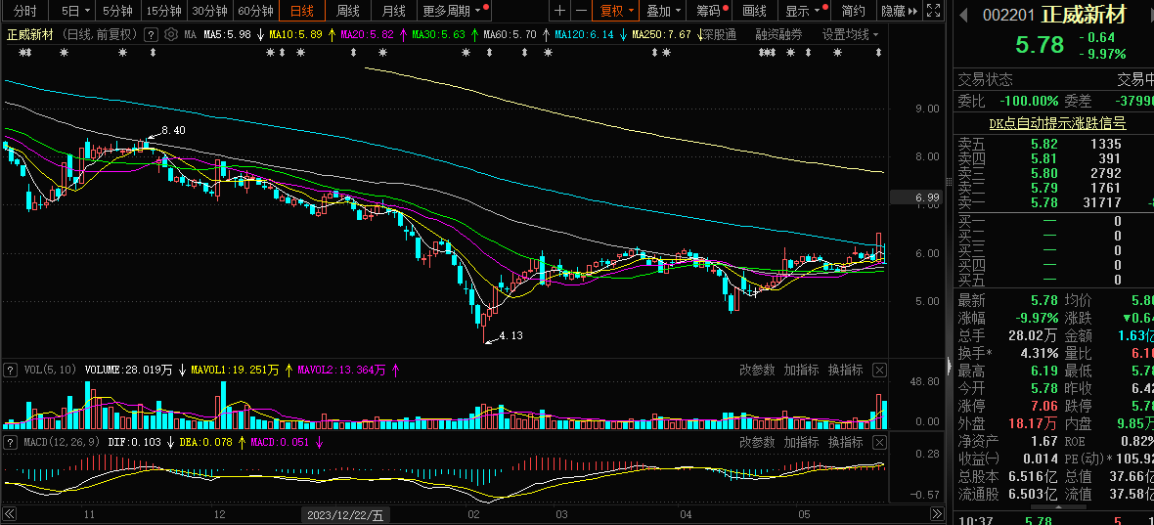Open help icon next to 正威新材 title
This screenshot has height=525, width=1154.
pyautogui.click(x=152, y=34)
